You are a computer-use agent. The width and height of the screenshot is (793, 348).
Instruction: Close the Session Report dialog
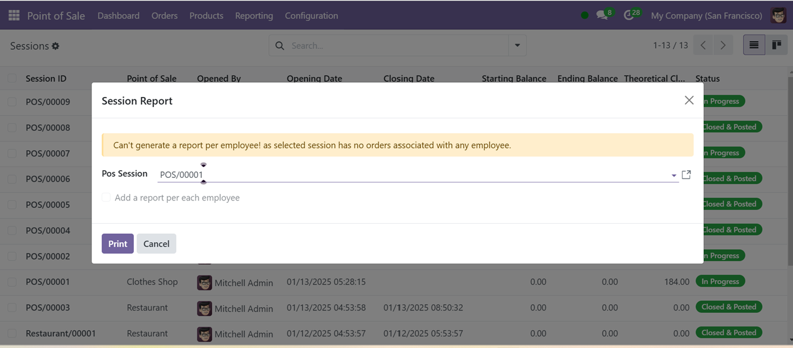(x=689, y=100)
